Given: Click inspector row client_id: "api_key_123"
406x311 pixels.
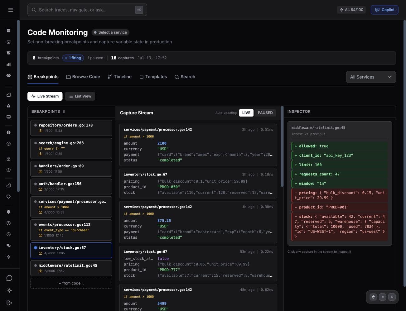Looking at the screenshot, I should pos(340,155).
